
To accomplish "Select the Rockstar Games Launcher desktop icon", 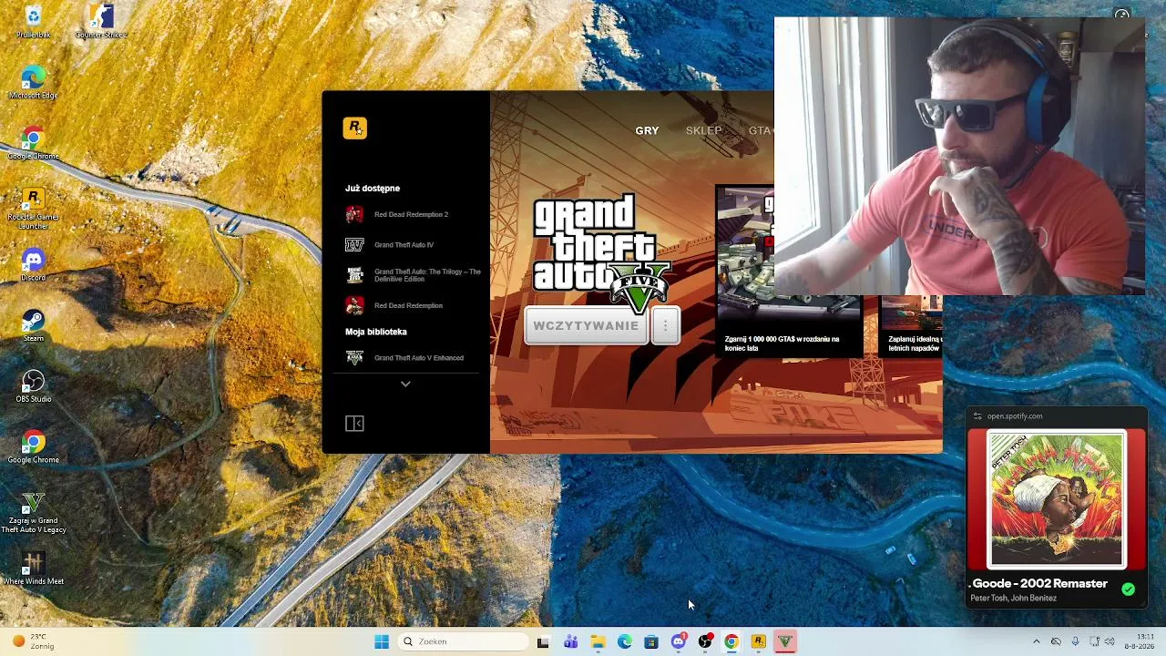I will click(33, 208).
